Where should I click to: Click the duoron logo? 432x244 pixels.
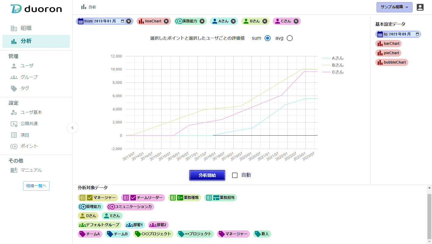pos(36,9)
